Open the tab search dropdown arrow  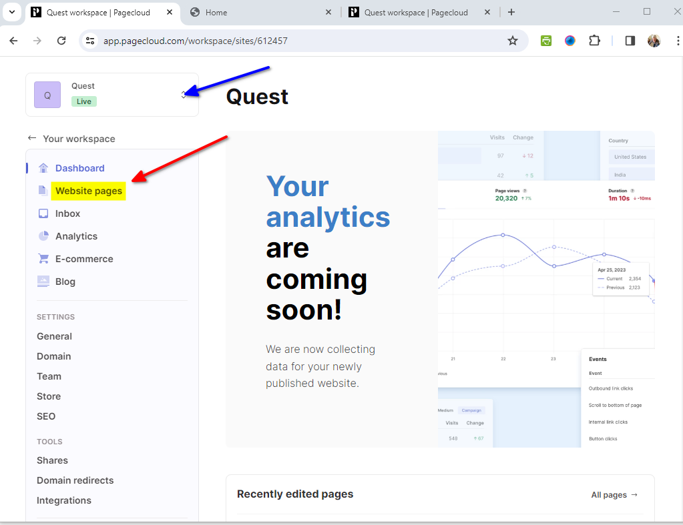click(12, 12)
